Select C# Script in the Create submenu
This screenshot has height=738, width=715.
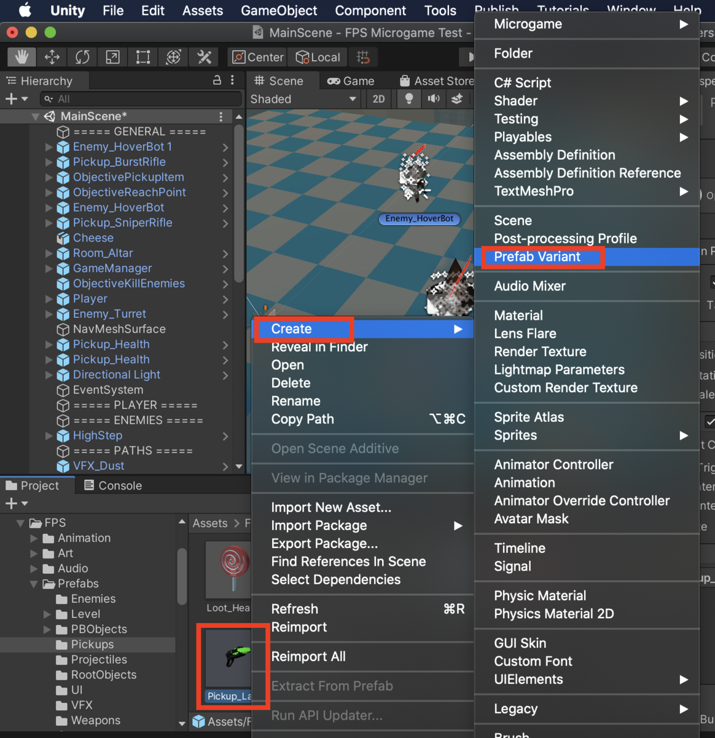587,82
